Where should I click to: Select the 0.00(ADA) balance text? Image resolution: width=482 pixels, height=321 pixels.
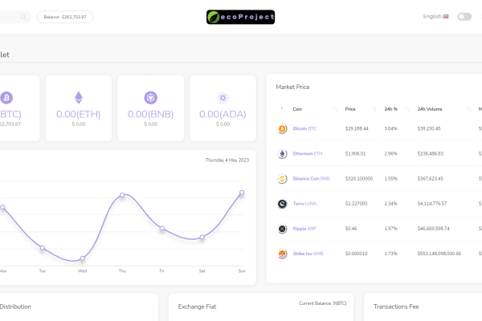223,114
